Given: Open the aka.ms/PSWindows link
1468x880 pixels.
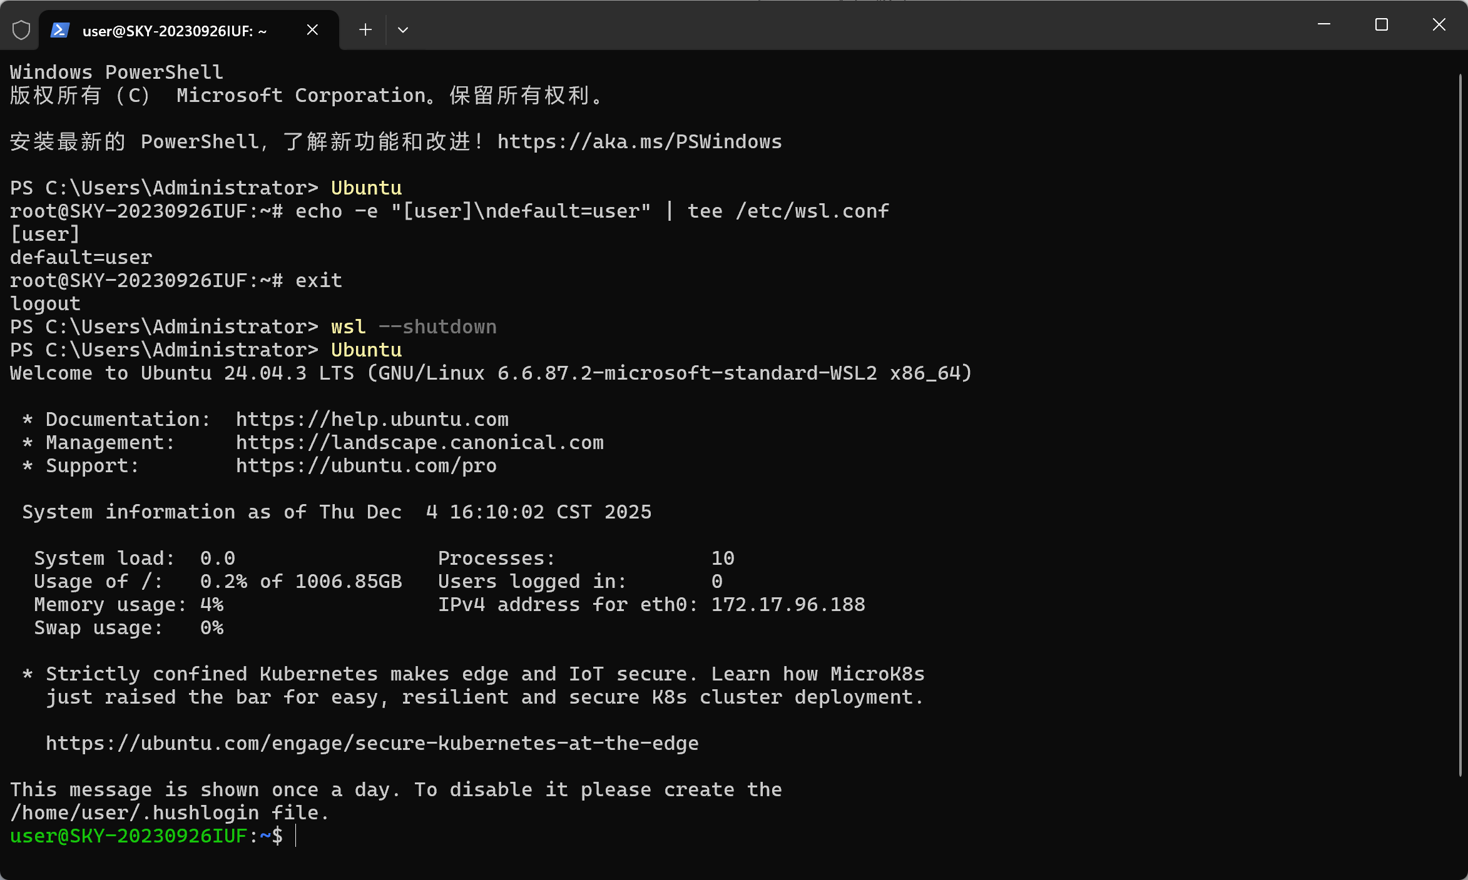Looking at the screenshot, I should [x=639, y=142].
